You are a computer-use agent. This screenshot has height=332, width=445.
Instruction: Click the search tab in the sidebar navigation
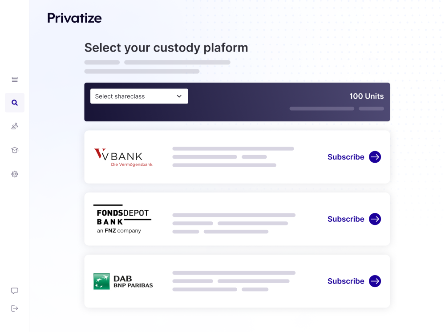[x=14, y=102]
